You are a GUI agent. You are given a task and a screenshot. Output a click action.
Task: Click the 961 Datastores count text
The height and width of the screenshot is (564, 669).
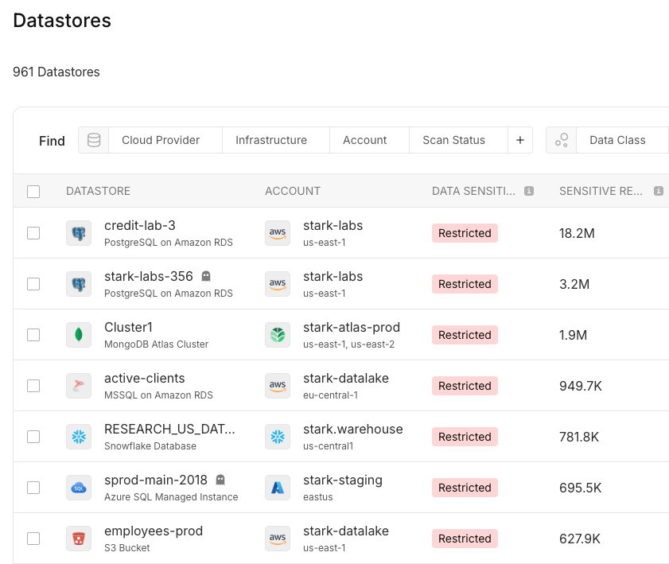pos(56,72)
